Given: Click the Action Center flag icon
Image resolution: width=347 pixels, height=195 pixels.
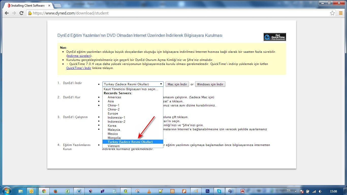Looking at the screenshot, I should 302,191.
